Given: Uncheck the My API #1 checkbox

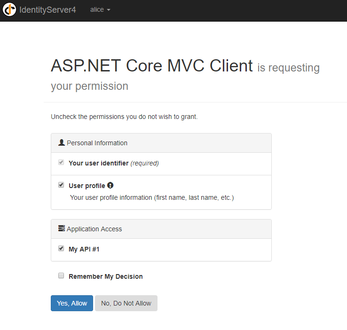Looking at the screenshot, I should [61, 249].
